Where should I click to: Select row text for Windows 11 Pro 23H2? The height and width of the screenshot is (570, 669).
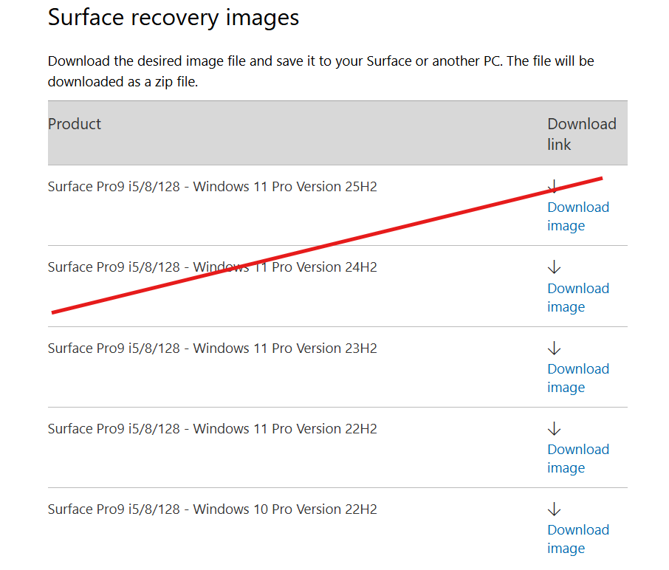pos(213,348)
